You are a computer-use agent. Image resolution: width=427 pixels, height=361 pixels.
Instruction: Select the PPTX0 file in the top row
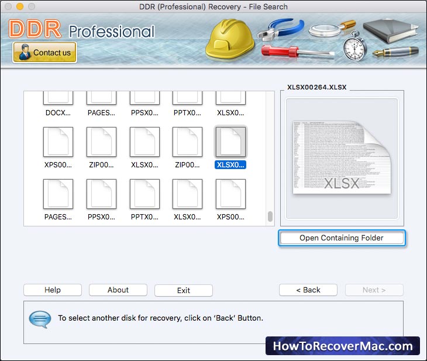pos(187,104)
